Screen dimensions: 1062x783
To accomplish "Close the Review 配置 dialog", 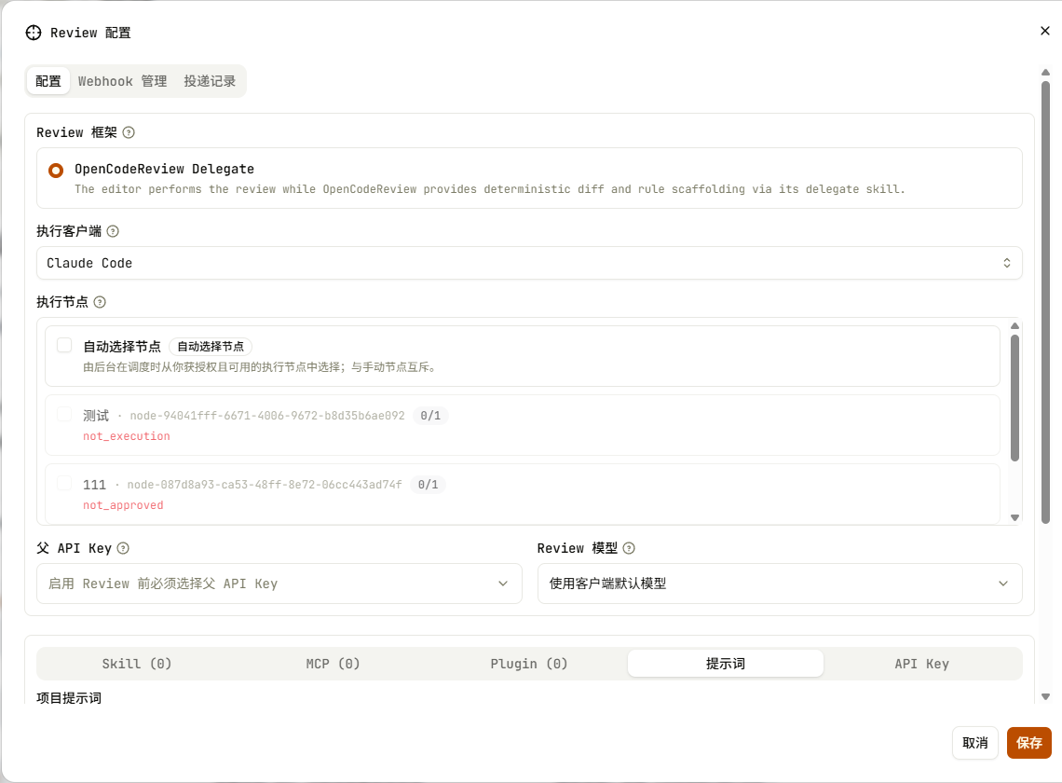I will click(x=1044, y=31).
